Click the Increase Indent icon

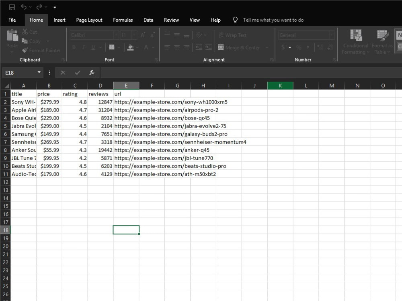[x=209, y=47]
